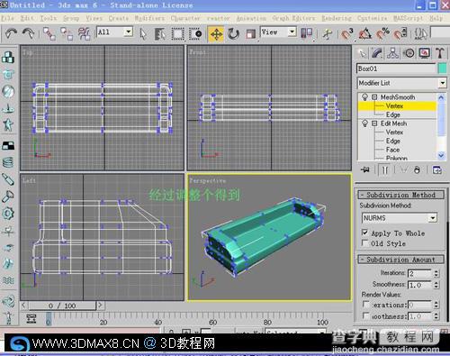The image size is (450, 356).
Task: Remove modifier from the stack trash icon
Action: pyautogui.click(x=417, y=170)
